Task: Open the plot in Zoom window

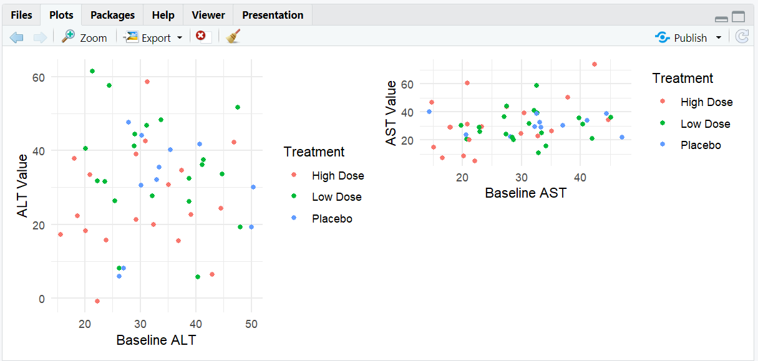Action: [84, 37]
